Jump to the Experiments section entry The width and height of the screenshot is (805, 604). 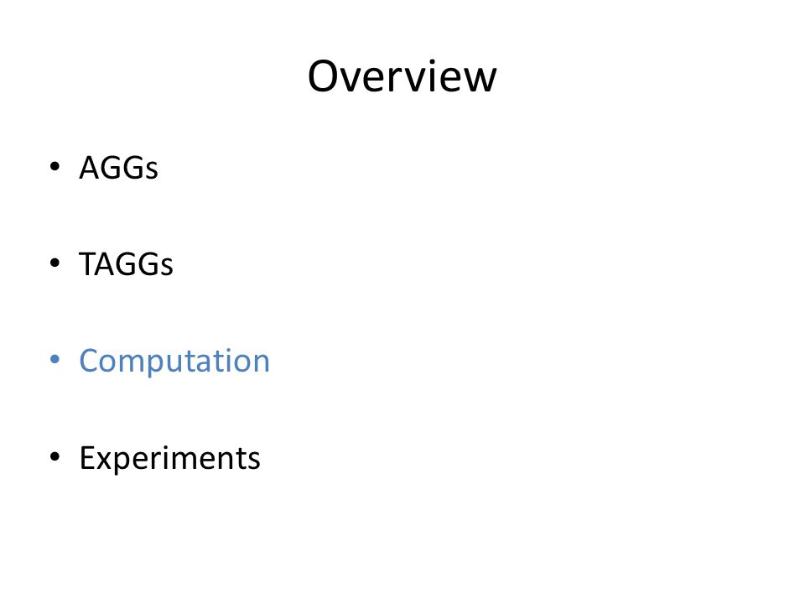tap(170, 458)
